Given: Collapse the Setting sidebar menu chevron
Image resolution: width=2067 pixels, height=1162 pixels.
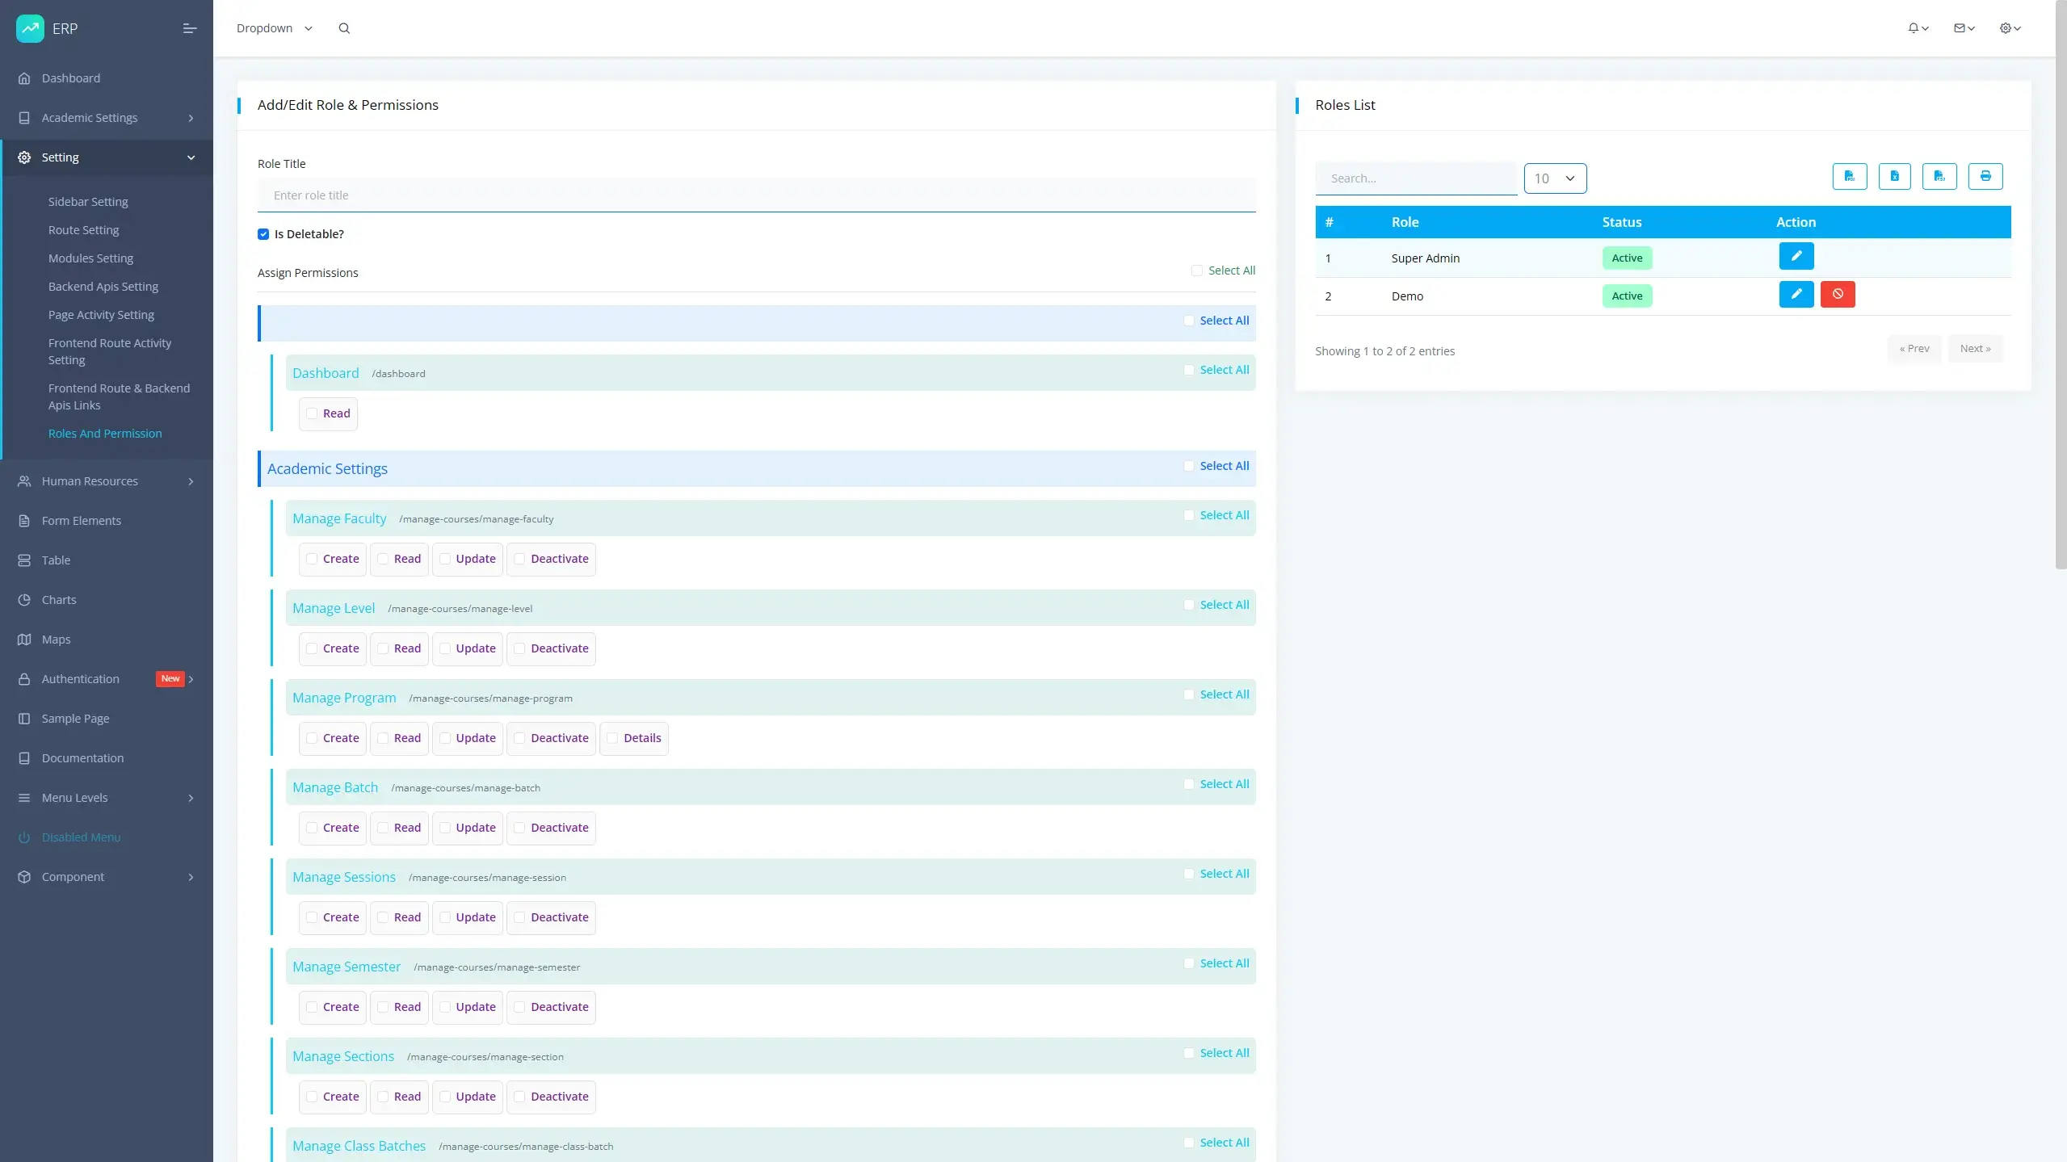Looking at the screenshot, I should point(191,157).
